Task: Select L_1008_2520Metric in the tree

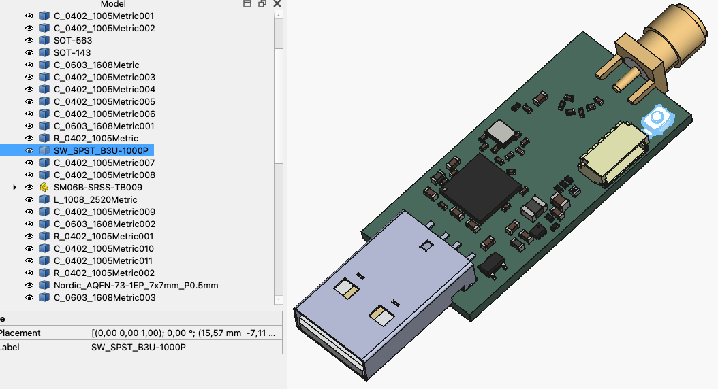Action: pos(95,199)
